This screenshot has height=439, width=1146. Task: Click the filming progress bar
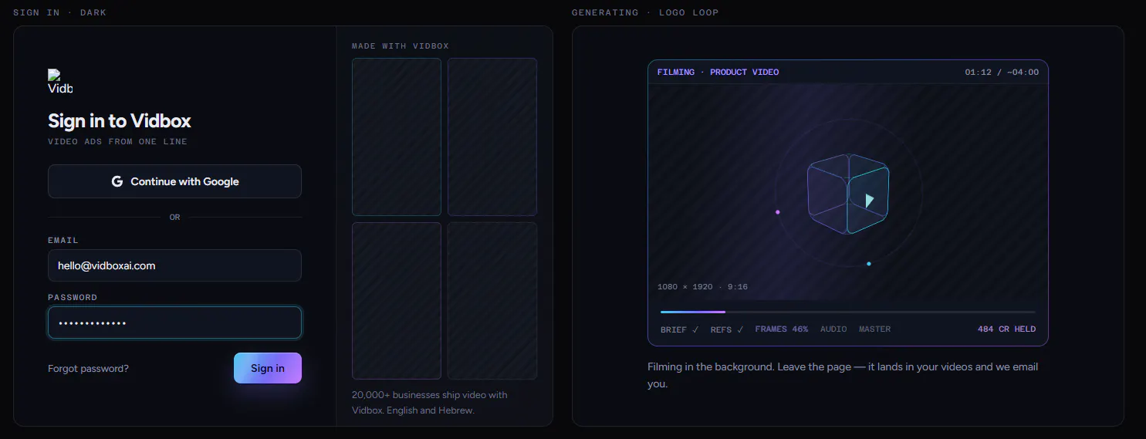pos(847,312)
